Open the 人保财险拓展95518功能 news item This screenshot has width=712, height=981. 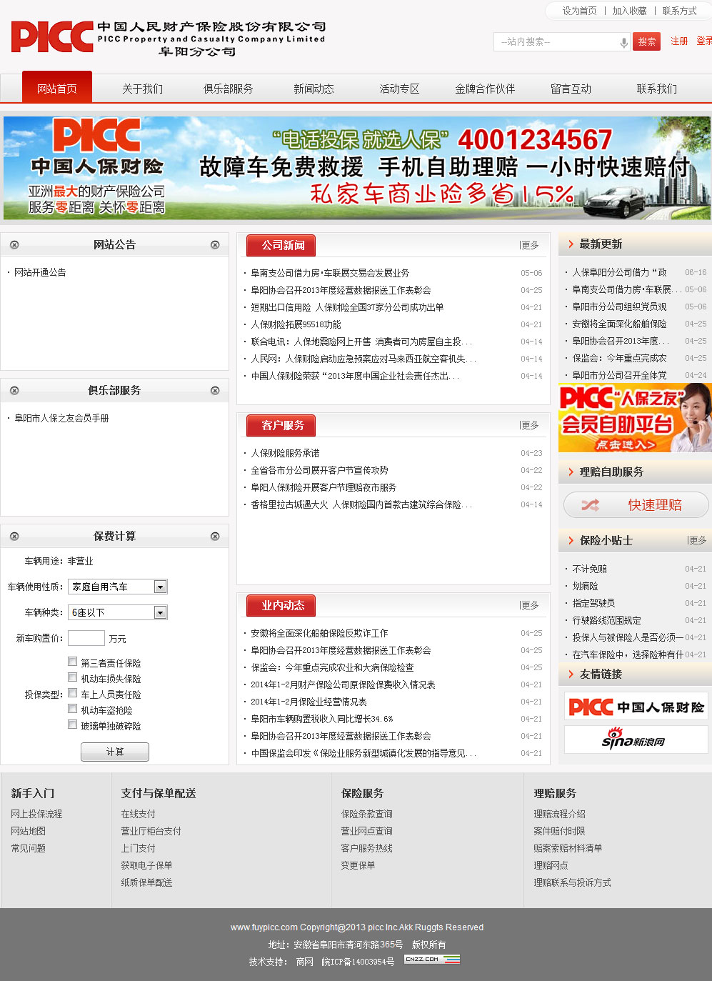(x=296, y=324)
